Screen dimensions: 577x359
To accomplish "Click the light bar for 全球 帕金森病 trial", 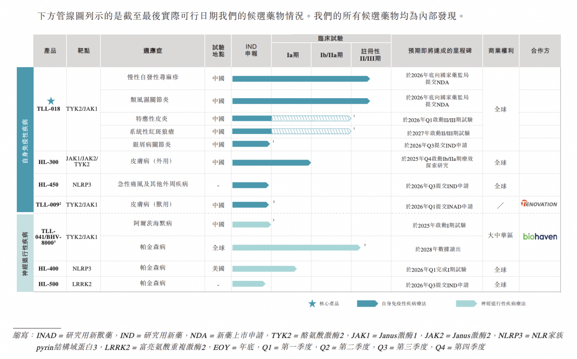I will 296,248.
